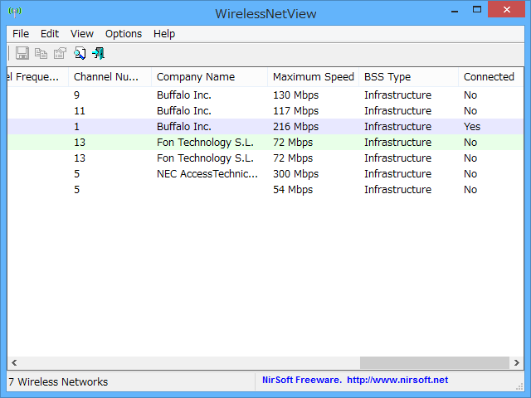Open the Properties toolbar icon
Screen dimensions: 531x398
(x=60, y=54)
